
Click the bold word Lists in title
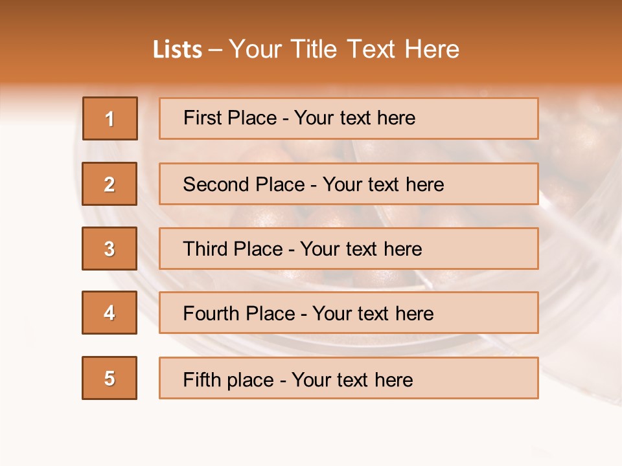(178, 49)
